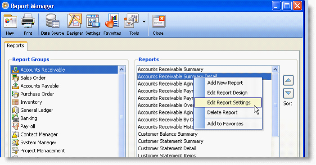Maximize the Report Manager window
This screenshot has height=165, width=316.
pyautogui.click(x=287, y=6)
